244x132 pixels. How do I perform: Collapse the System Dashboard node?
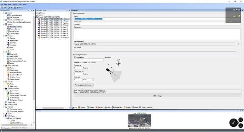point(4,88)
